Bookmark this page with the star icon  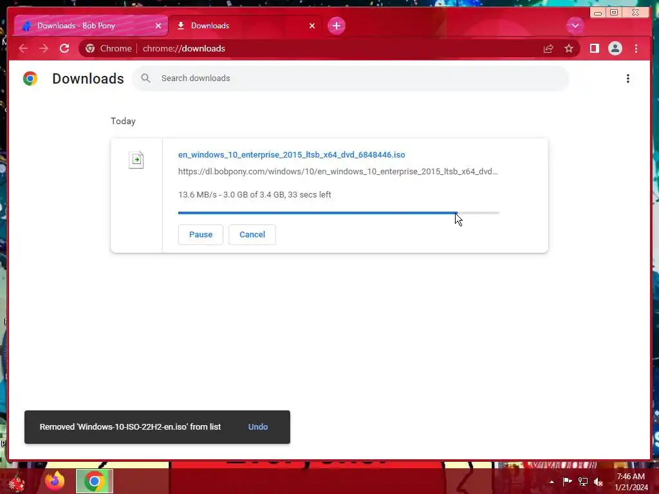coord(569,49)
